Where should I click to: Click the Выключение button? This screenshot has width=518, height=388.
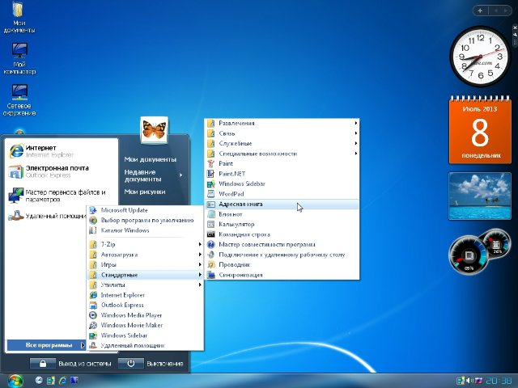pyautogui.click(x=152, y=364)
